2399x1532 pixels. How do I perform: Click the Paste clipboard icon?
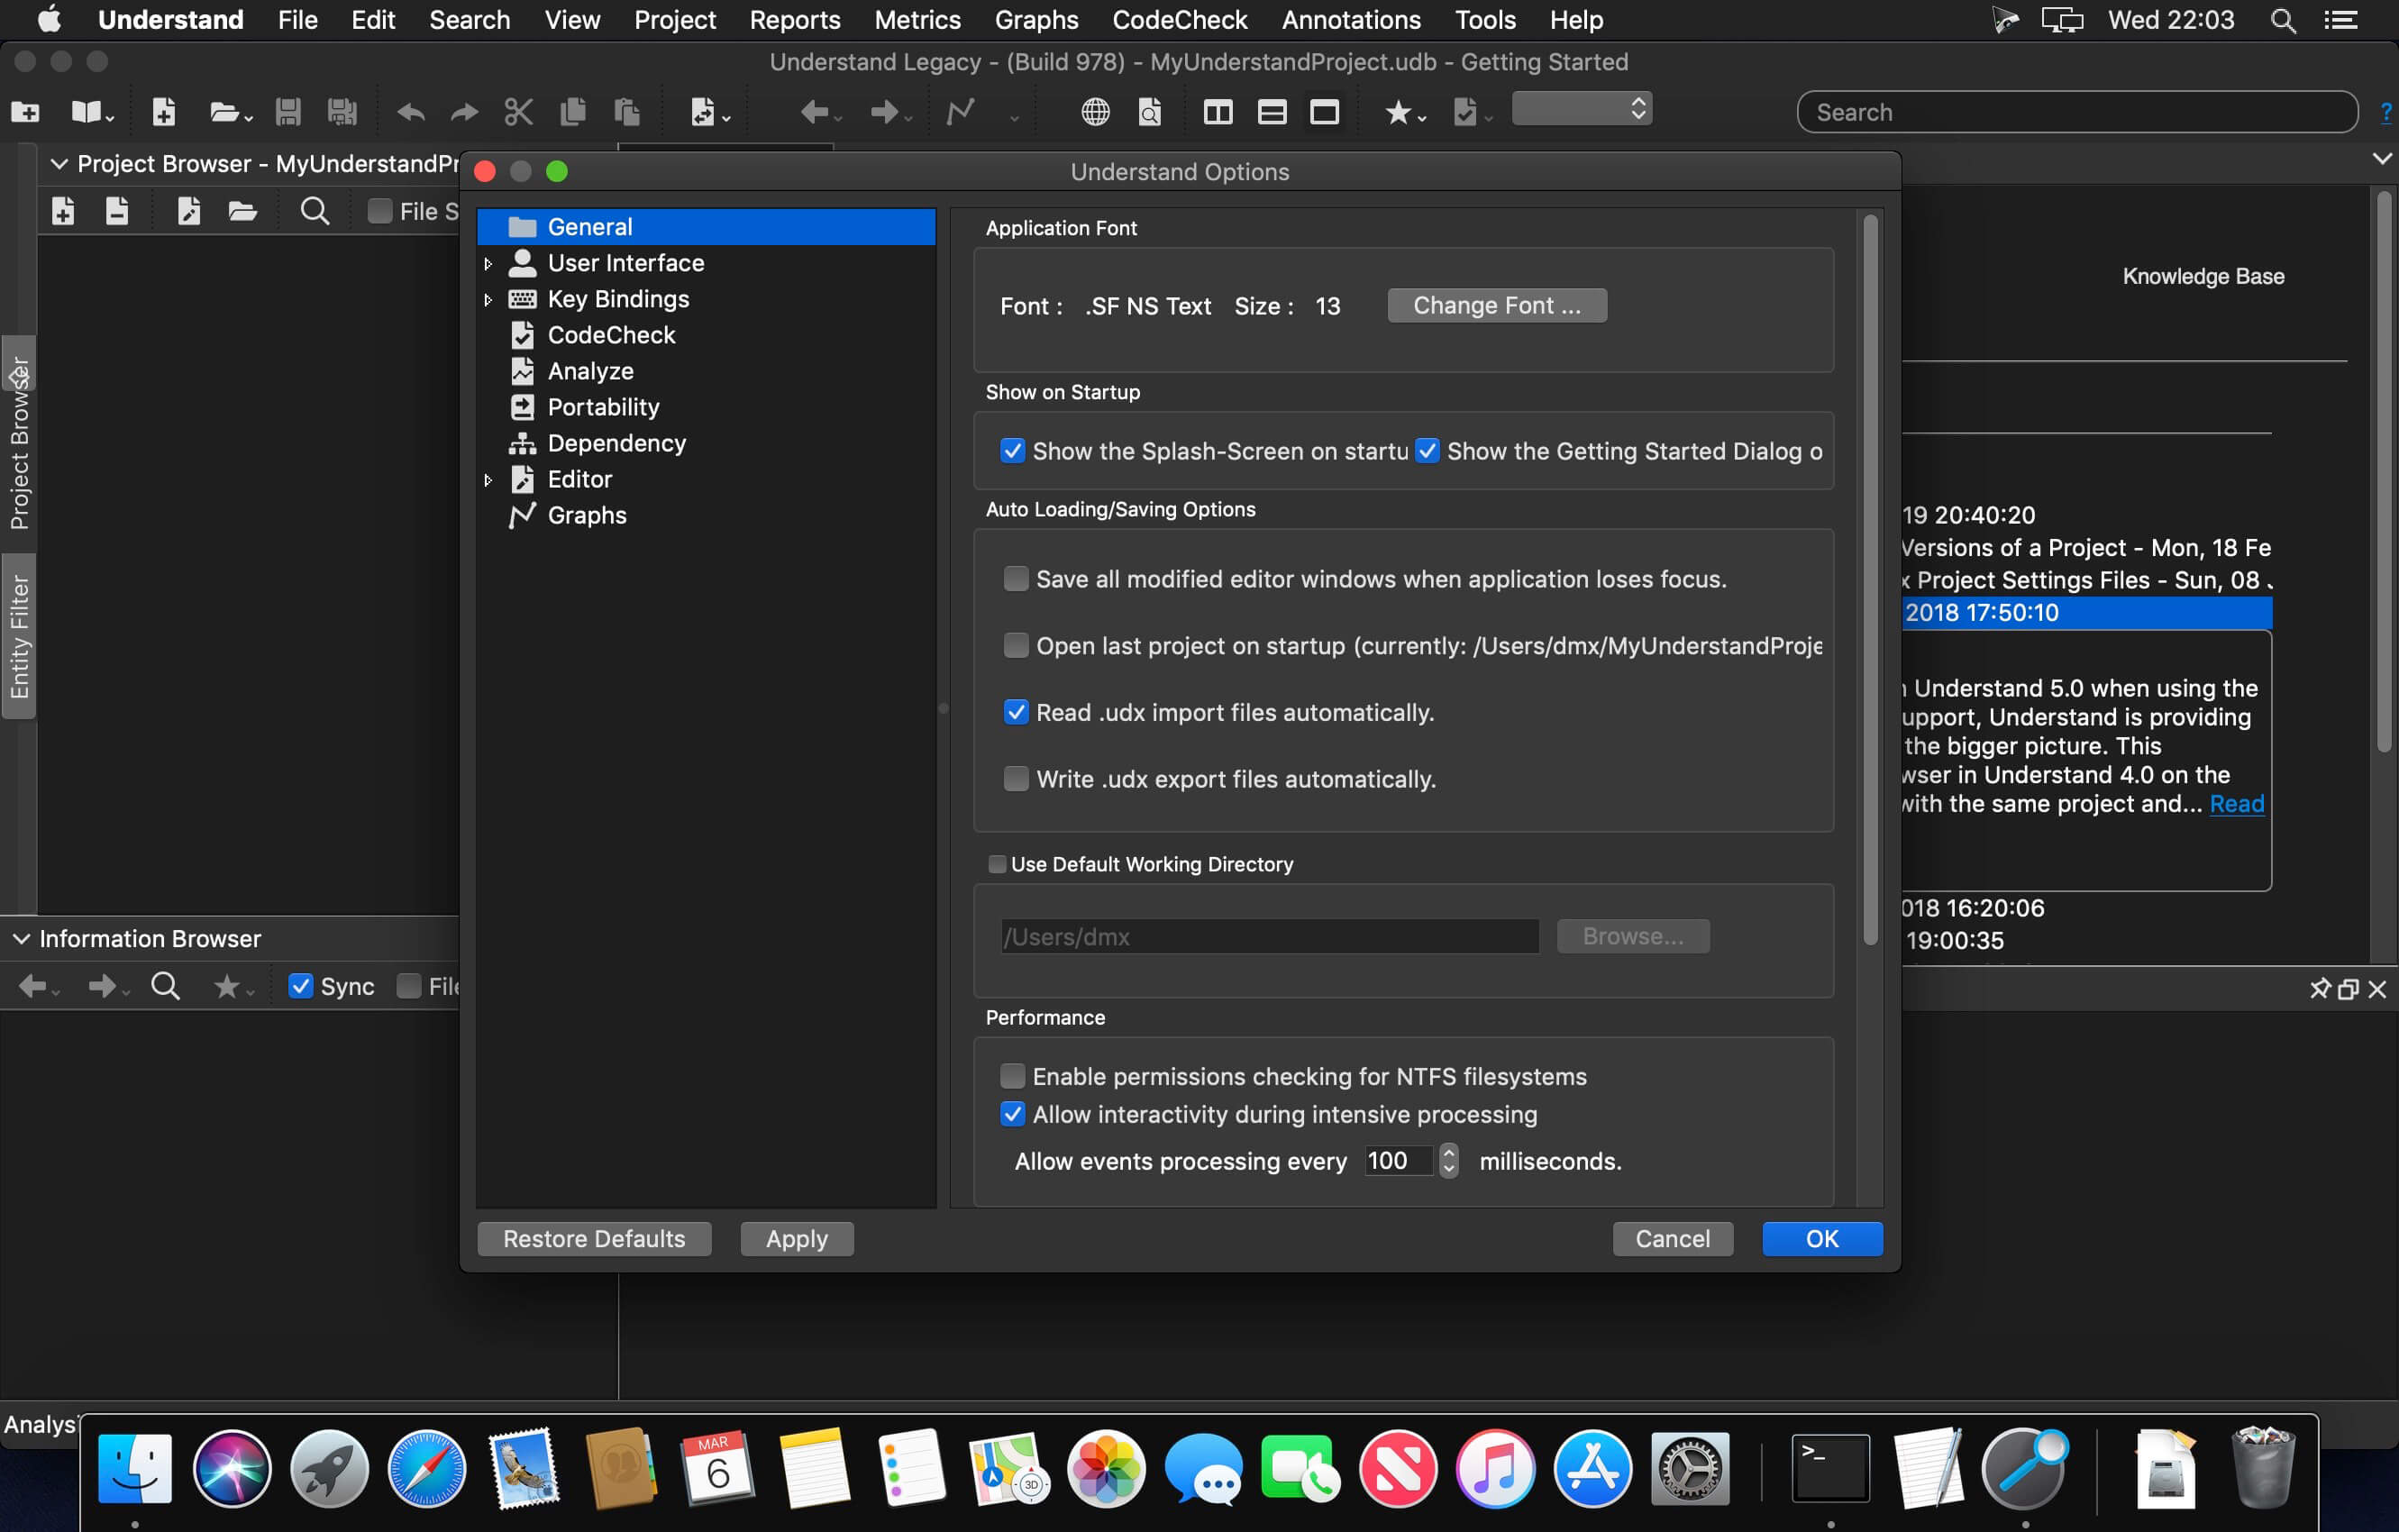click(x=626, y=112)
